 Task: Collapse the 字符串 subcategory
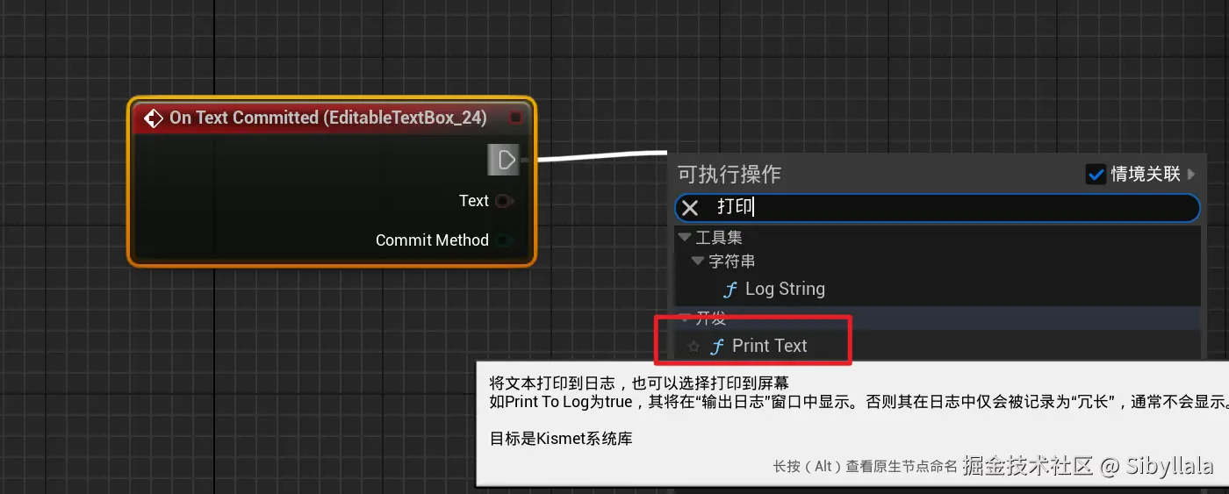point(698,261)
